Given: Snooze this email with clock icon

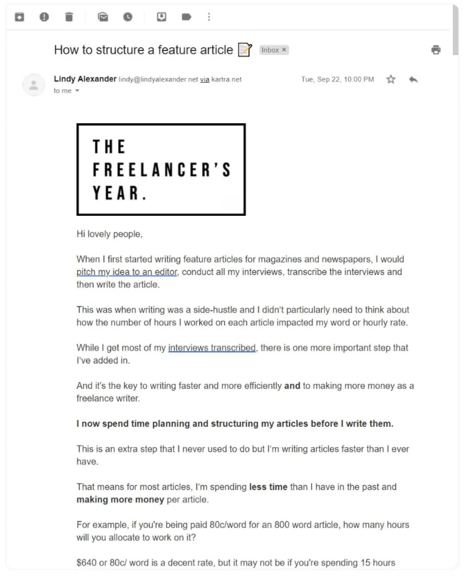Looking at the screenshot, I should click(128, 17).
